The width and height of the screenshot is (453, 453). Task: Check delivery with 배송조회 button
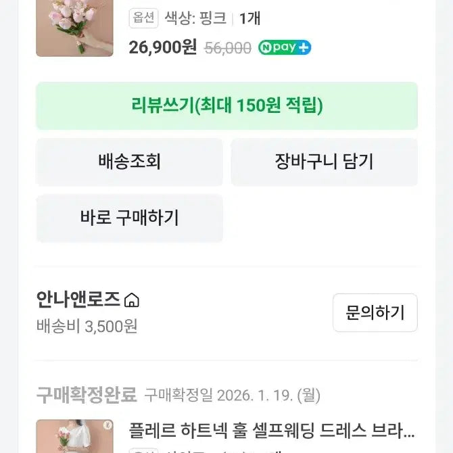click(129, 162)
